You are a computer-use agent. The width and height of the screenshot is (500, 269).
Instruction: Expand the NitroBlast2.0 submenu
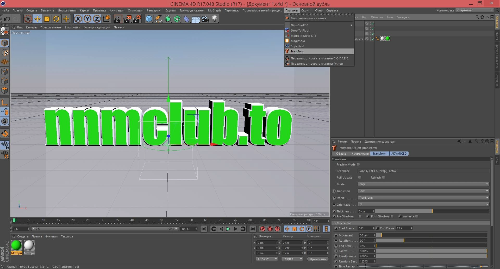tap(319, 25)
